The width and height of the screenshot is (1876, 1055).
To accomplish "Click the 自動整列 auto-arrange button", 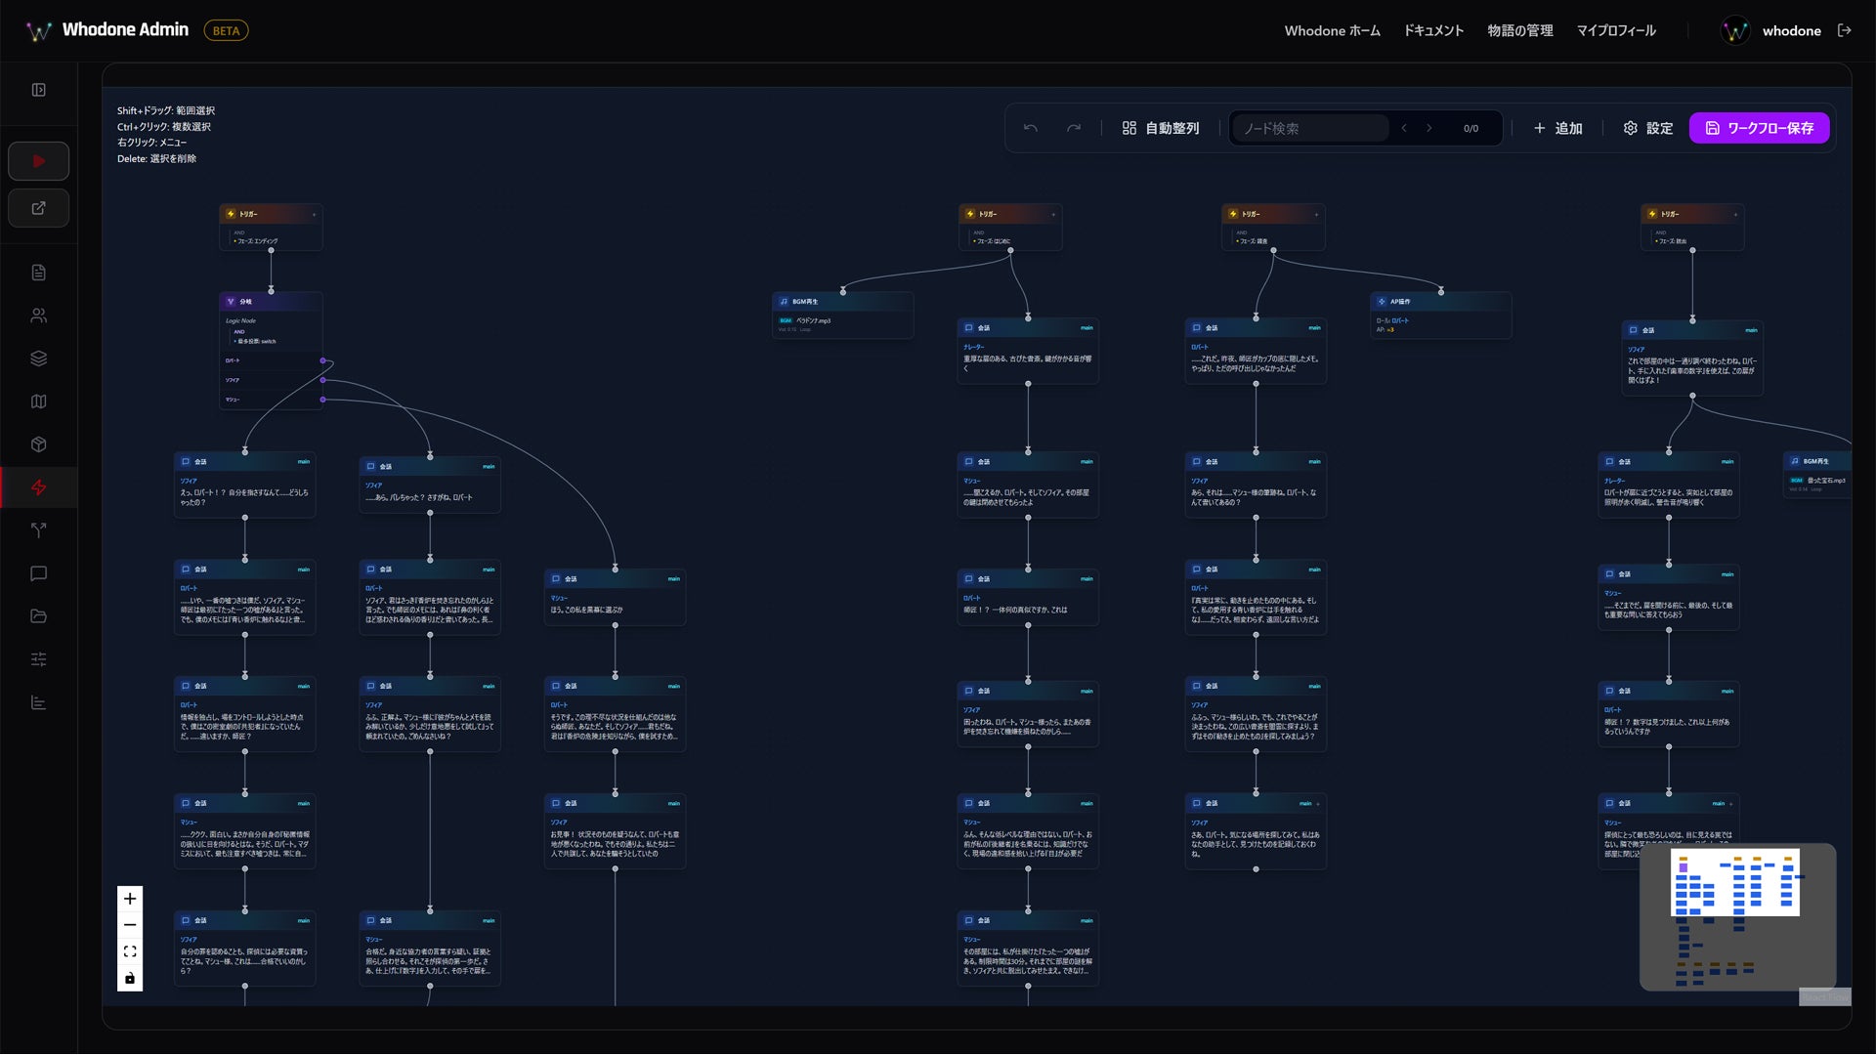I will coord(1160,128).
